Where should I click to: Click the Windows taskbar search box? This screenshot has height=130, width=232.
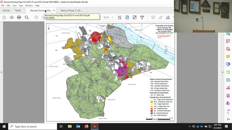pos(33,126)
